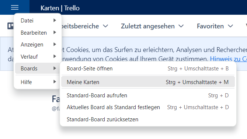Viewport: 247px width, 139px height.
Task: Expand the Verlauf submenu arrow
Action: tap(55, 56)
